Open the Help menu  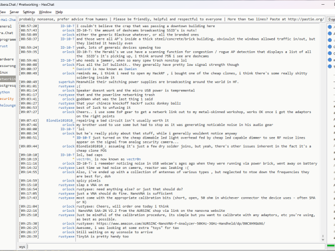59,12
